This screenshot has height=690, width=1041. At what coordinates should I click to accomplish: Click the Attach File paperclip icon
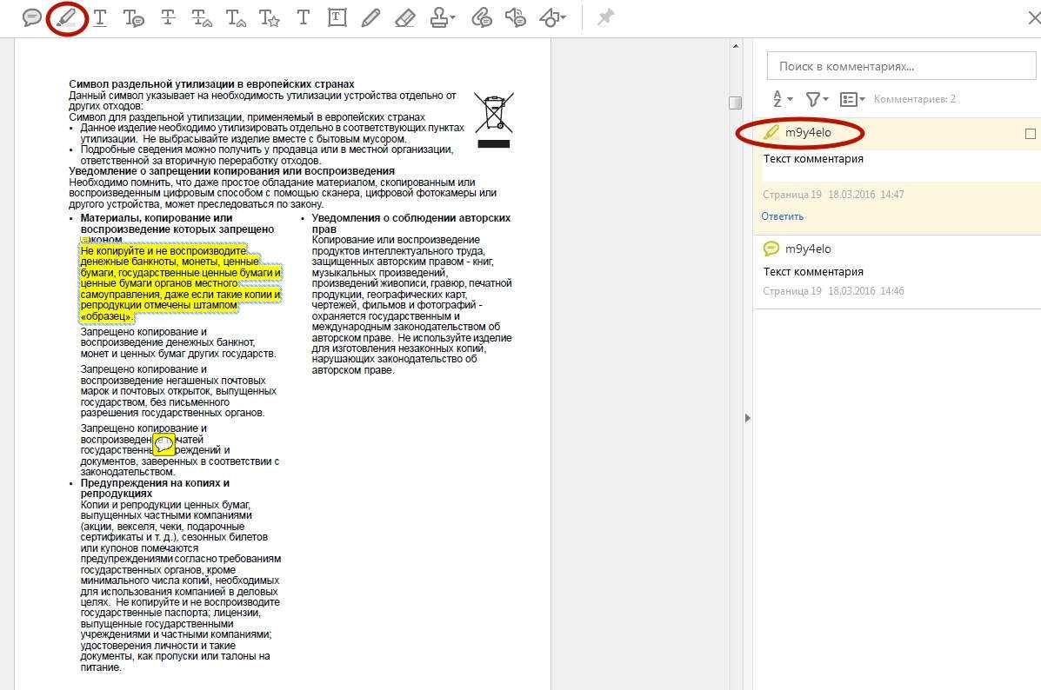481,17
